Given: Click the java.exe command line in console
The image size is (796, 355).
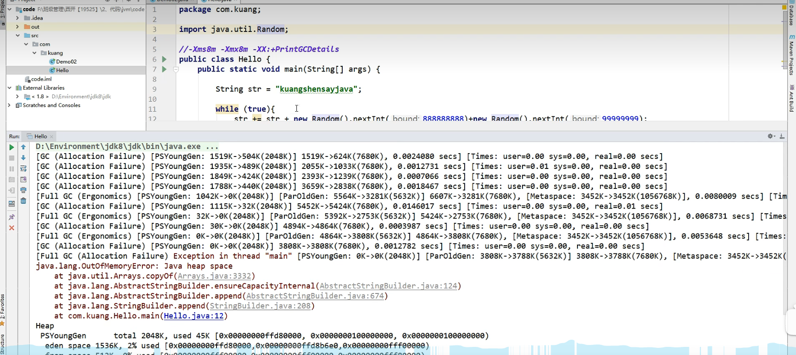Looking at the screenshot, I should 127,146.
